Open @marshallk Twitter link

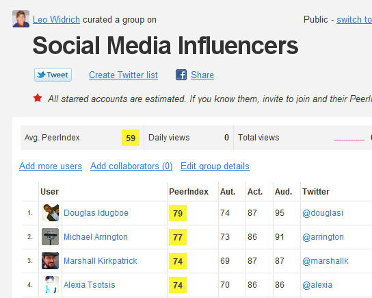coord(325,261)
